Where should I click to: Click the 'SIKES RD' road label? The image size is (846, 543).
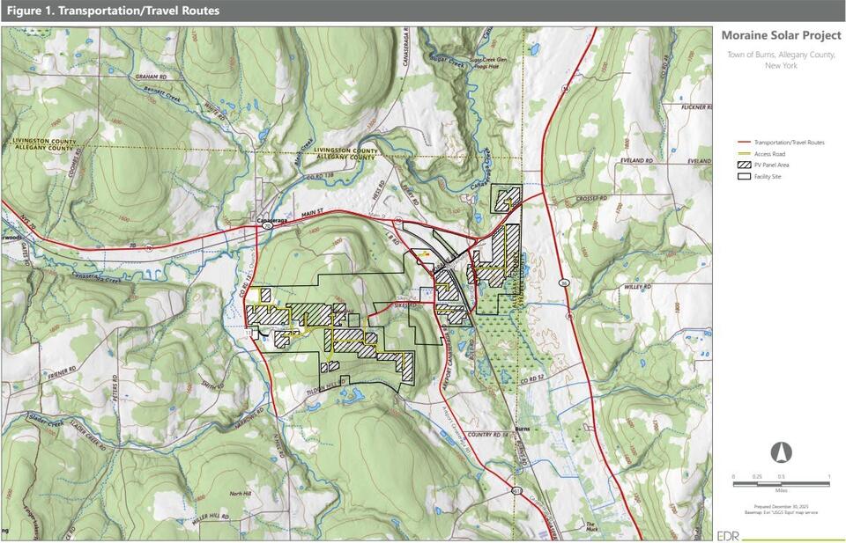(x=406, y=305)
